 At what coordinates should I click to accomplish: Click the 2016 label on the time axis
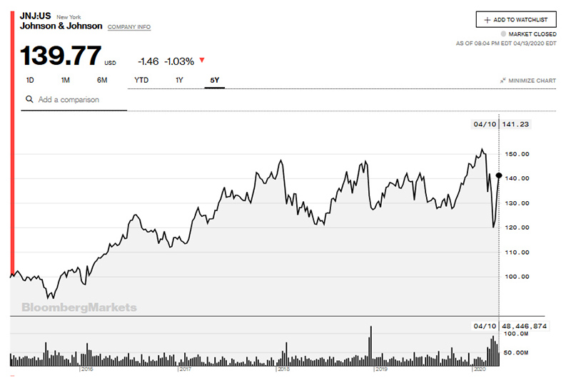pos(86,370)
